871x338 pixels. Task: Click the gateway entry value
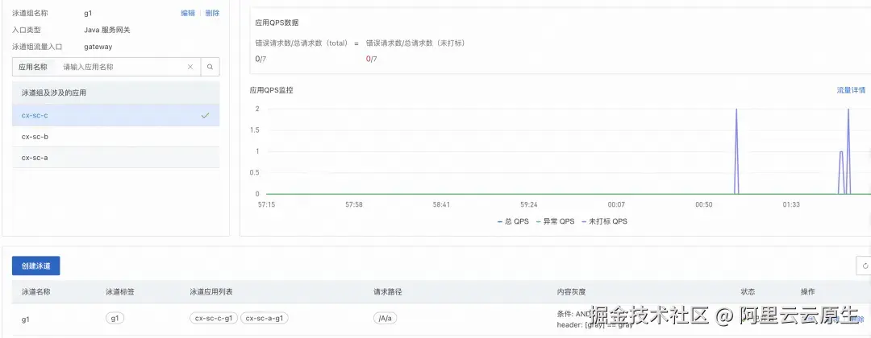click(98, 47)
